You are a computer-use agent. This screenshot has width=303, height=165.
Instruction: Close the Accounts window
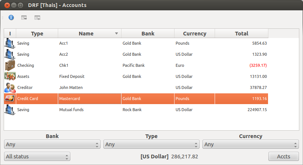coord(7,5)
